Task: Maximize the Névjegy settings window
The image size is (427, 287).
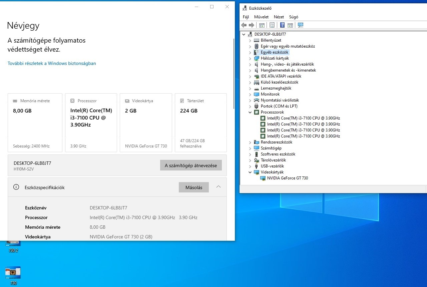Action: (212, 7)
